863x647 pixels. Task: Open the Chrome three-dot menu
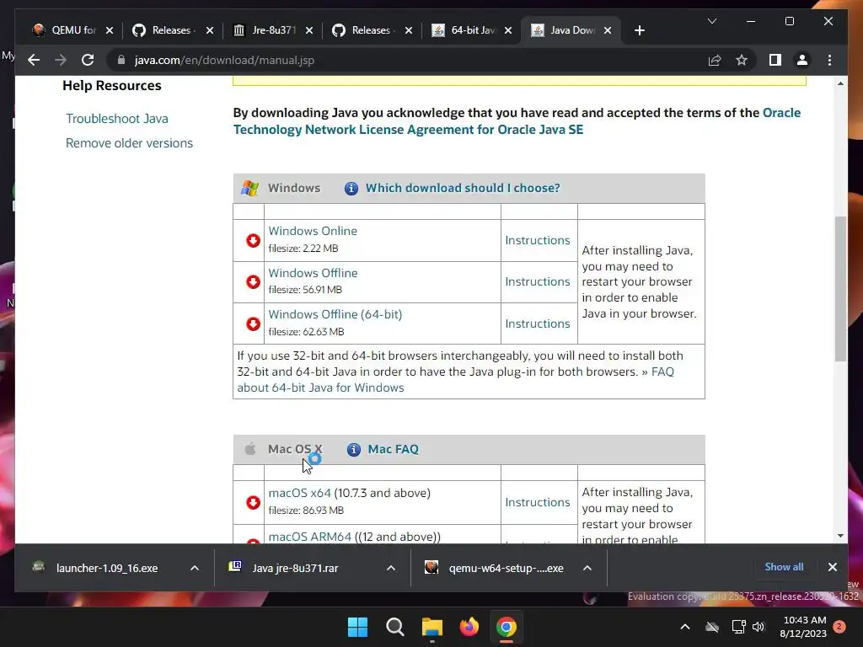point(829,60)
